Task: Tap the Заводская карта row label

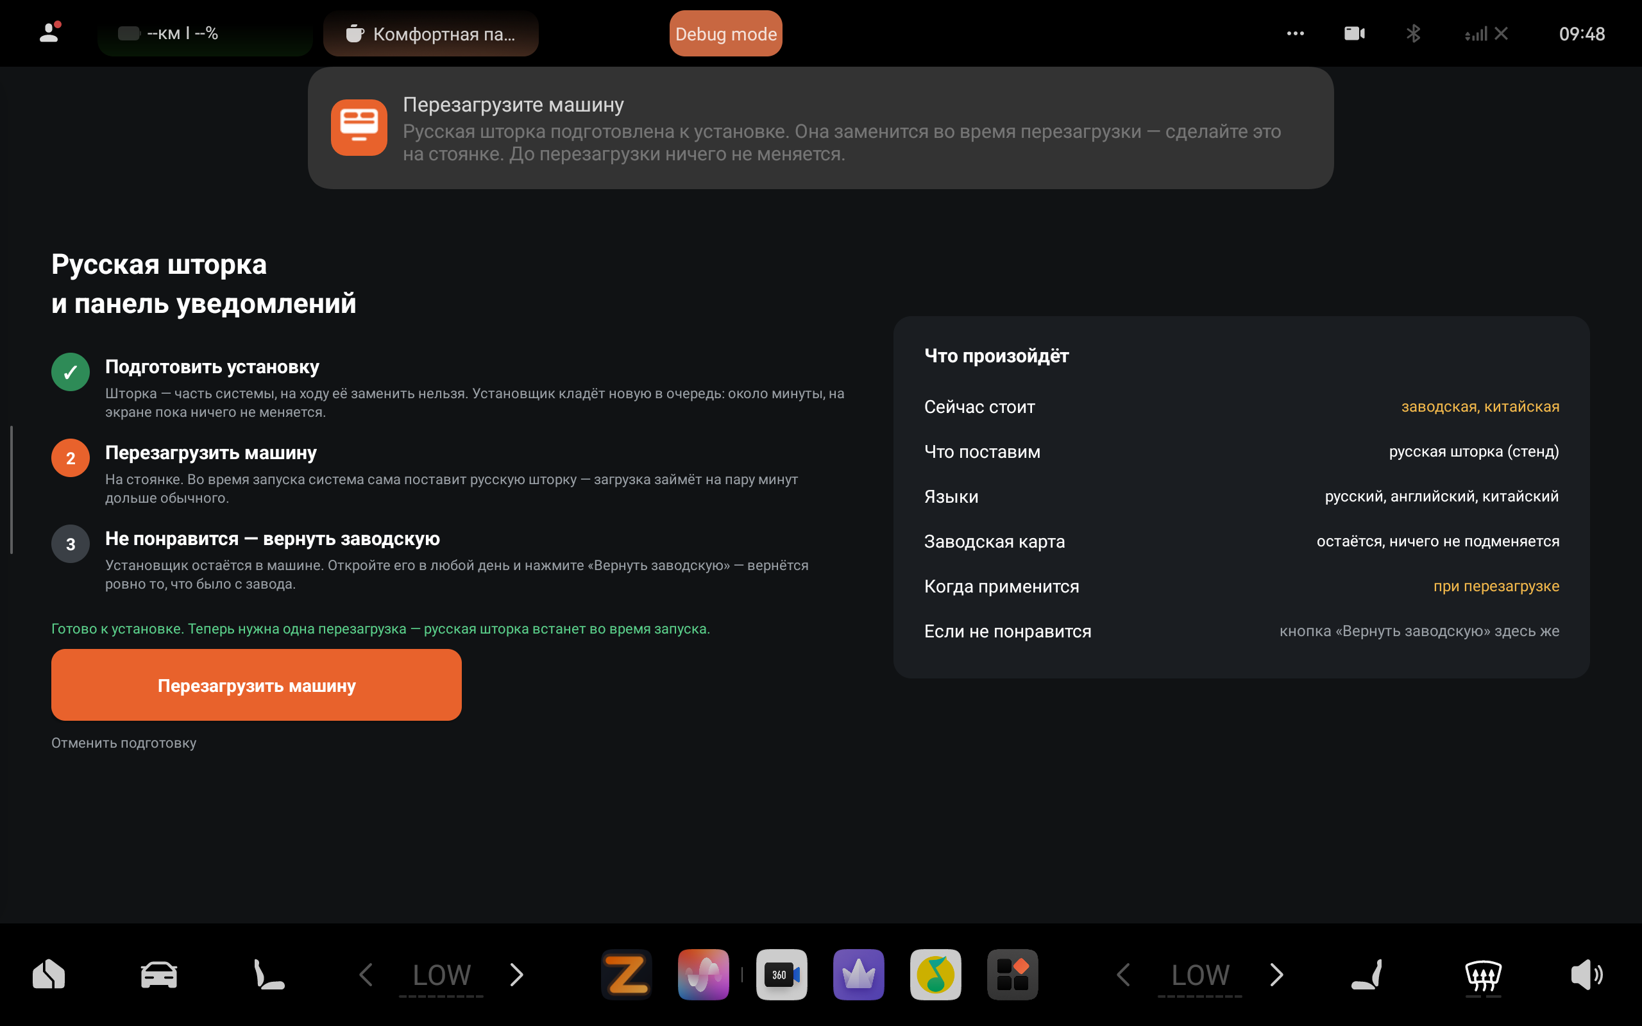Action: click(994, 541)
